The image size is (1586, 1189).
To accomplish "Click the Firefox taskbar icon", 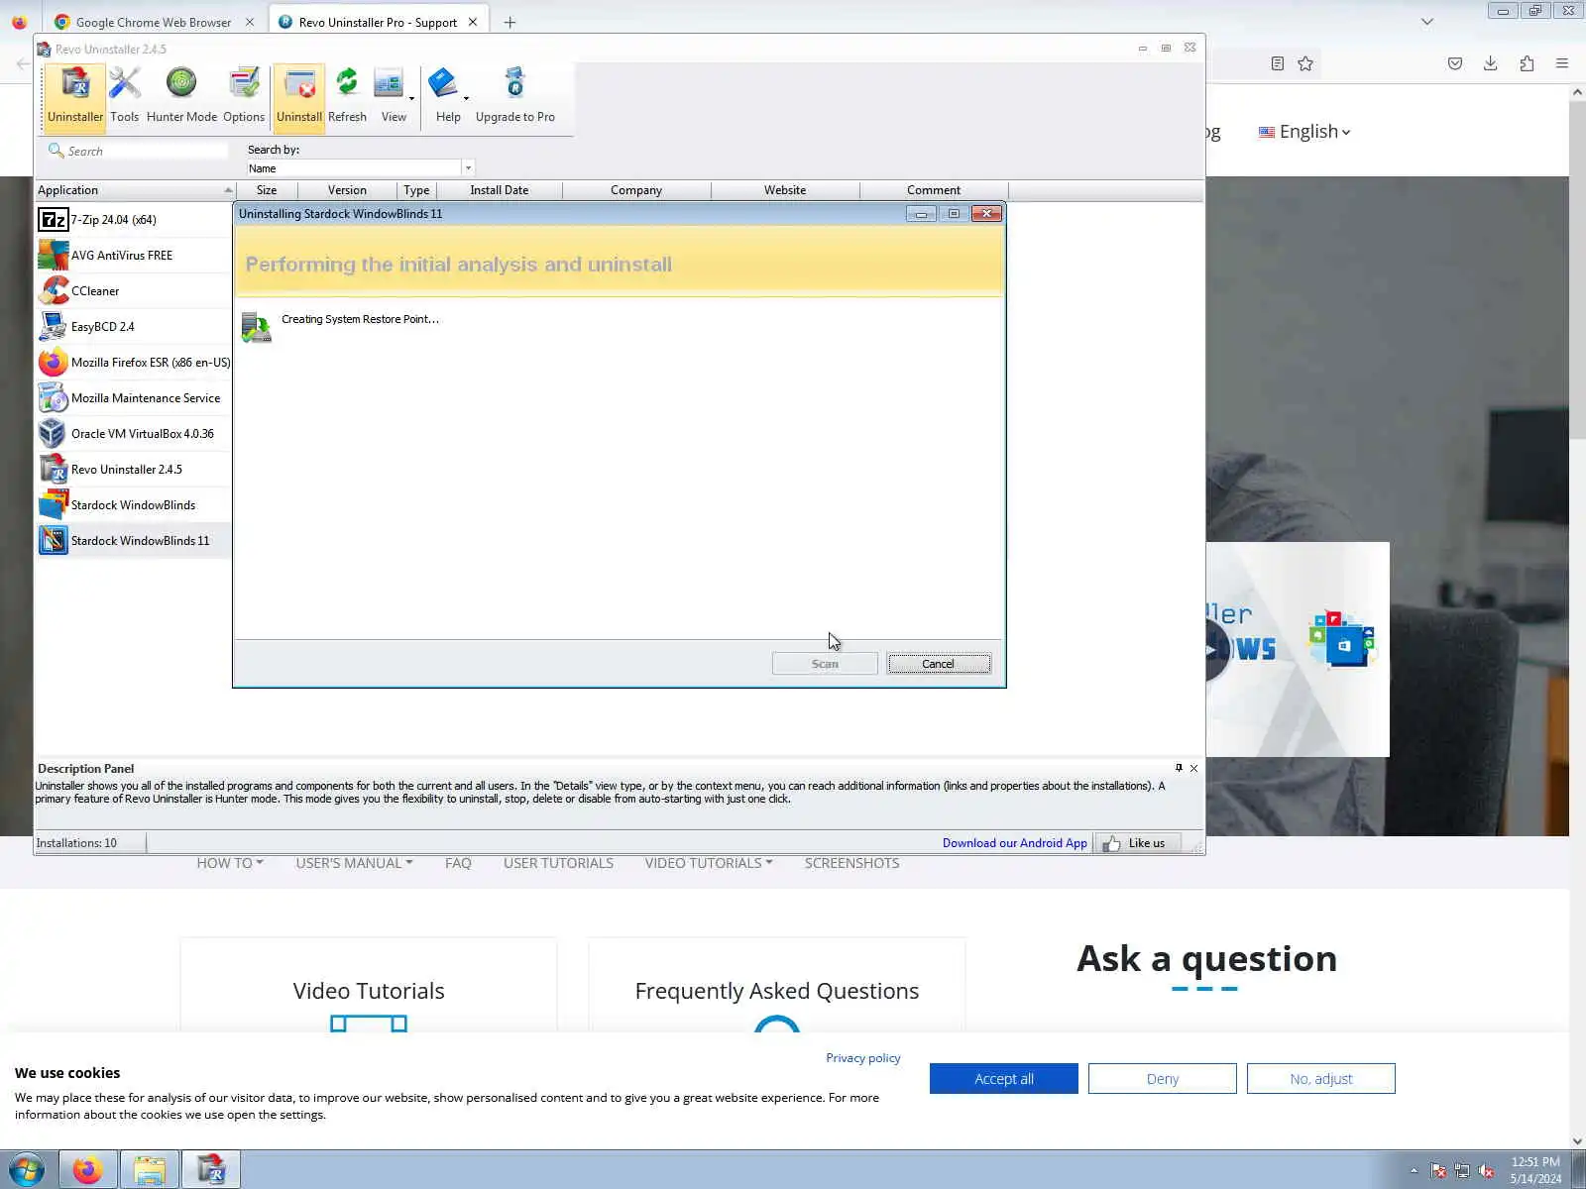I will pyautogui.click(x=87, y=1170).
